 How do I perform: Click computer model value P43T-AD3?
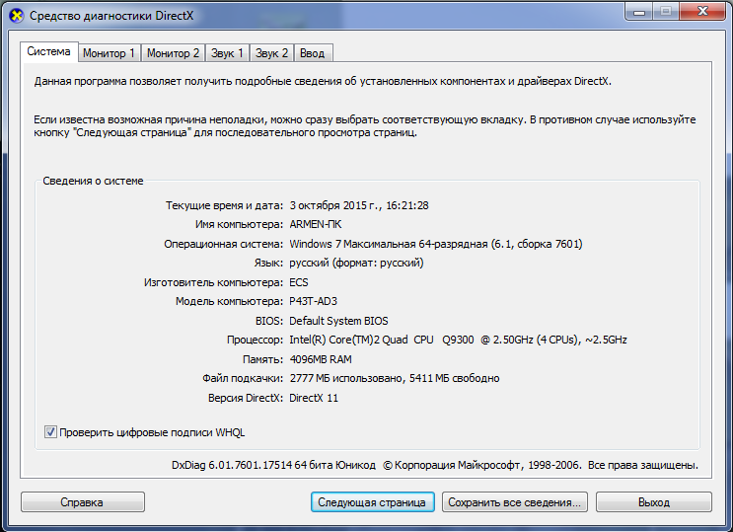tap(313, 301)
